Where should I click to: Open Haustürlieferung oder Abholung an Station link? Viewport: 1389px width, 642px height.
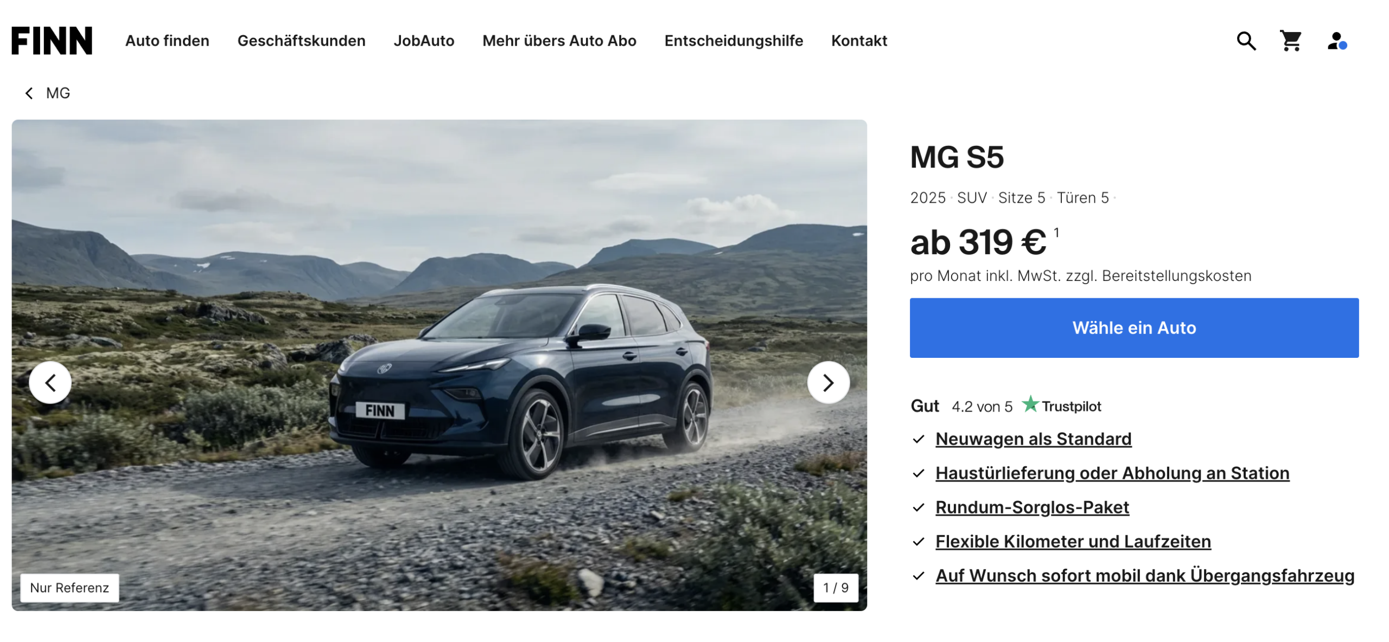click(x=1112, y=473)
